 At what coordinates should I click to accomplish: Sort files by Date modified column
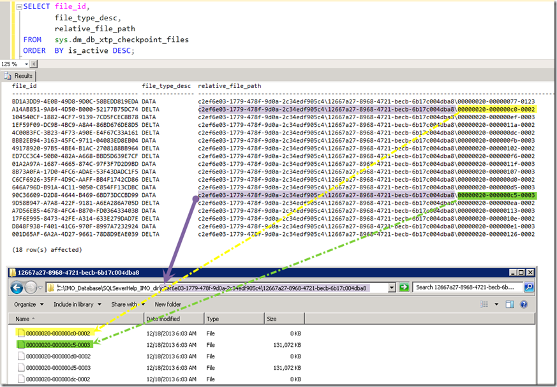click(x=163, y=319)
